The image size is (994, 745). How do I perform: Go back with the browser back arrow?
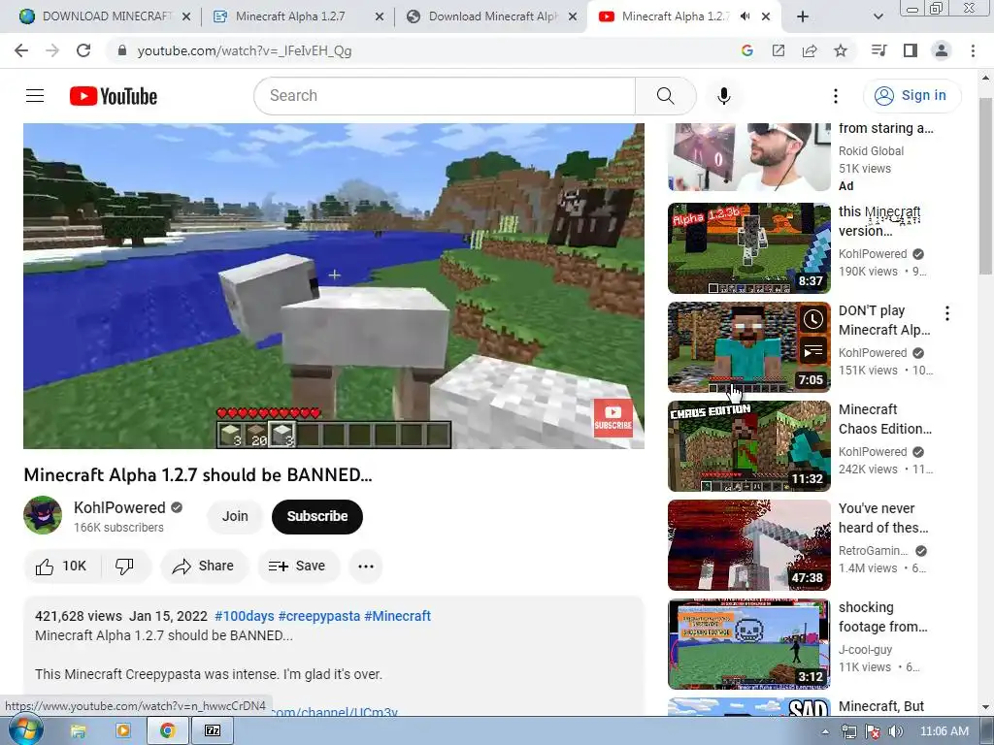point(21,50)
